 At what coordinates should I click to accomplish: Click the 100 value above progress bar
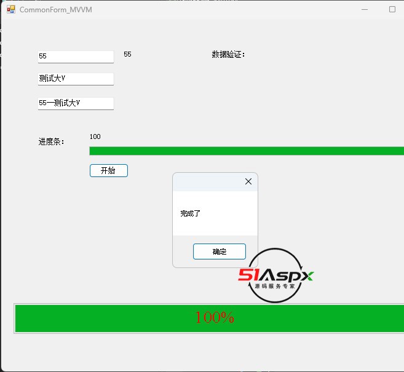click(x=95, y=137)
